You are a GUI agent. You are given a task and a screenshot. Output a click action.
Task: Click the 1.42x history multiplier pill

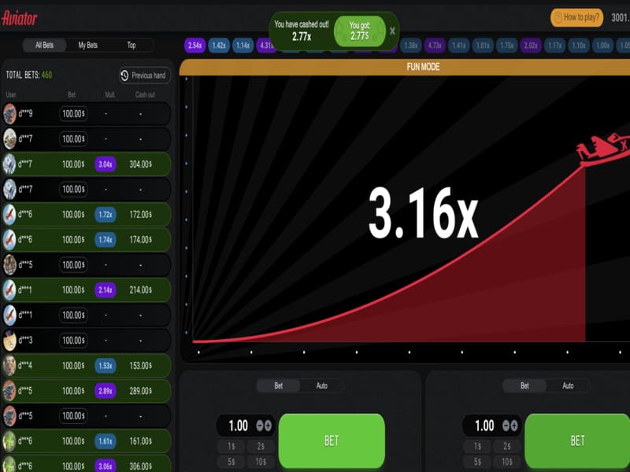click(x=219, y=46)
